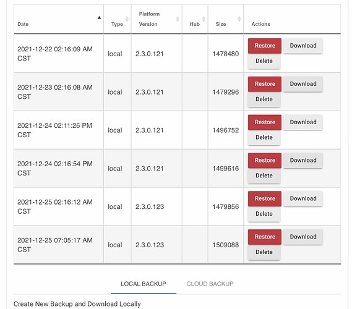
Task: Restore the 2021-12-25 02:16:12 AM backup
Action: [x=265, y=198]
